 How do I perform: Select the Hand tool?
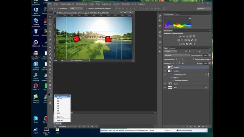click(50, 85)
